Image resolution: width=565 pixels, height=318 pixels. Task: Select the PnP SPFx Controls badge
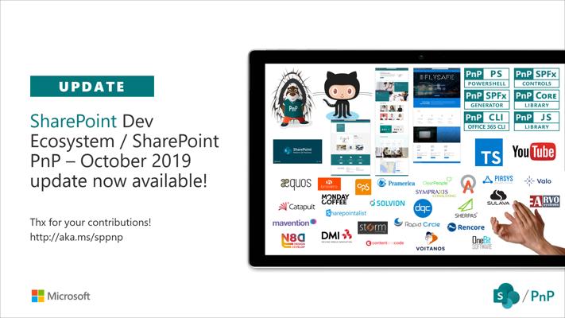point(536,78)
